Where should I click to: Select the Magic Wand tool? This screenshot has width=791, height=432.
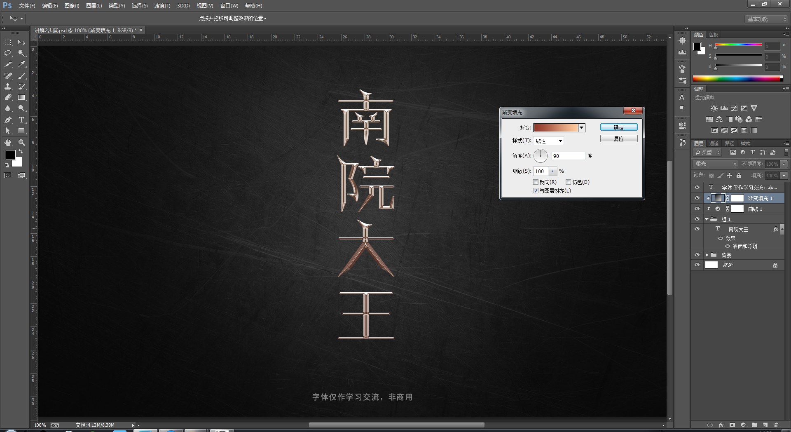(21, 53)
